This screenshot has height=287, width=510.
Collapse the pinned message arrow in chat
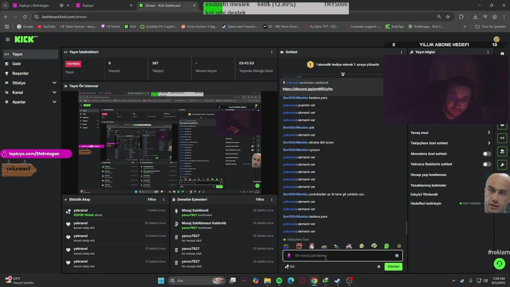(x=343, y=74)
